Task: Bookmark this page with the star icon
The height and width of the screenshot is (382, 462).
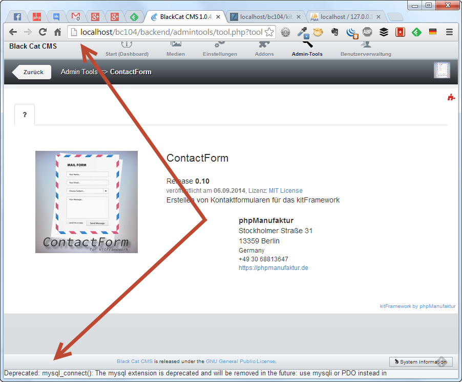Action: point(269,32)
